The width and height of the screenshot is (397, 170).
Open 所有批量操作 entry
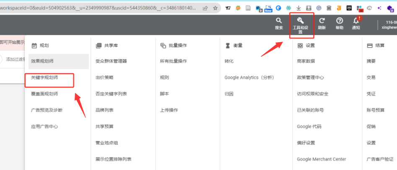[x=173, y=61]
